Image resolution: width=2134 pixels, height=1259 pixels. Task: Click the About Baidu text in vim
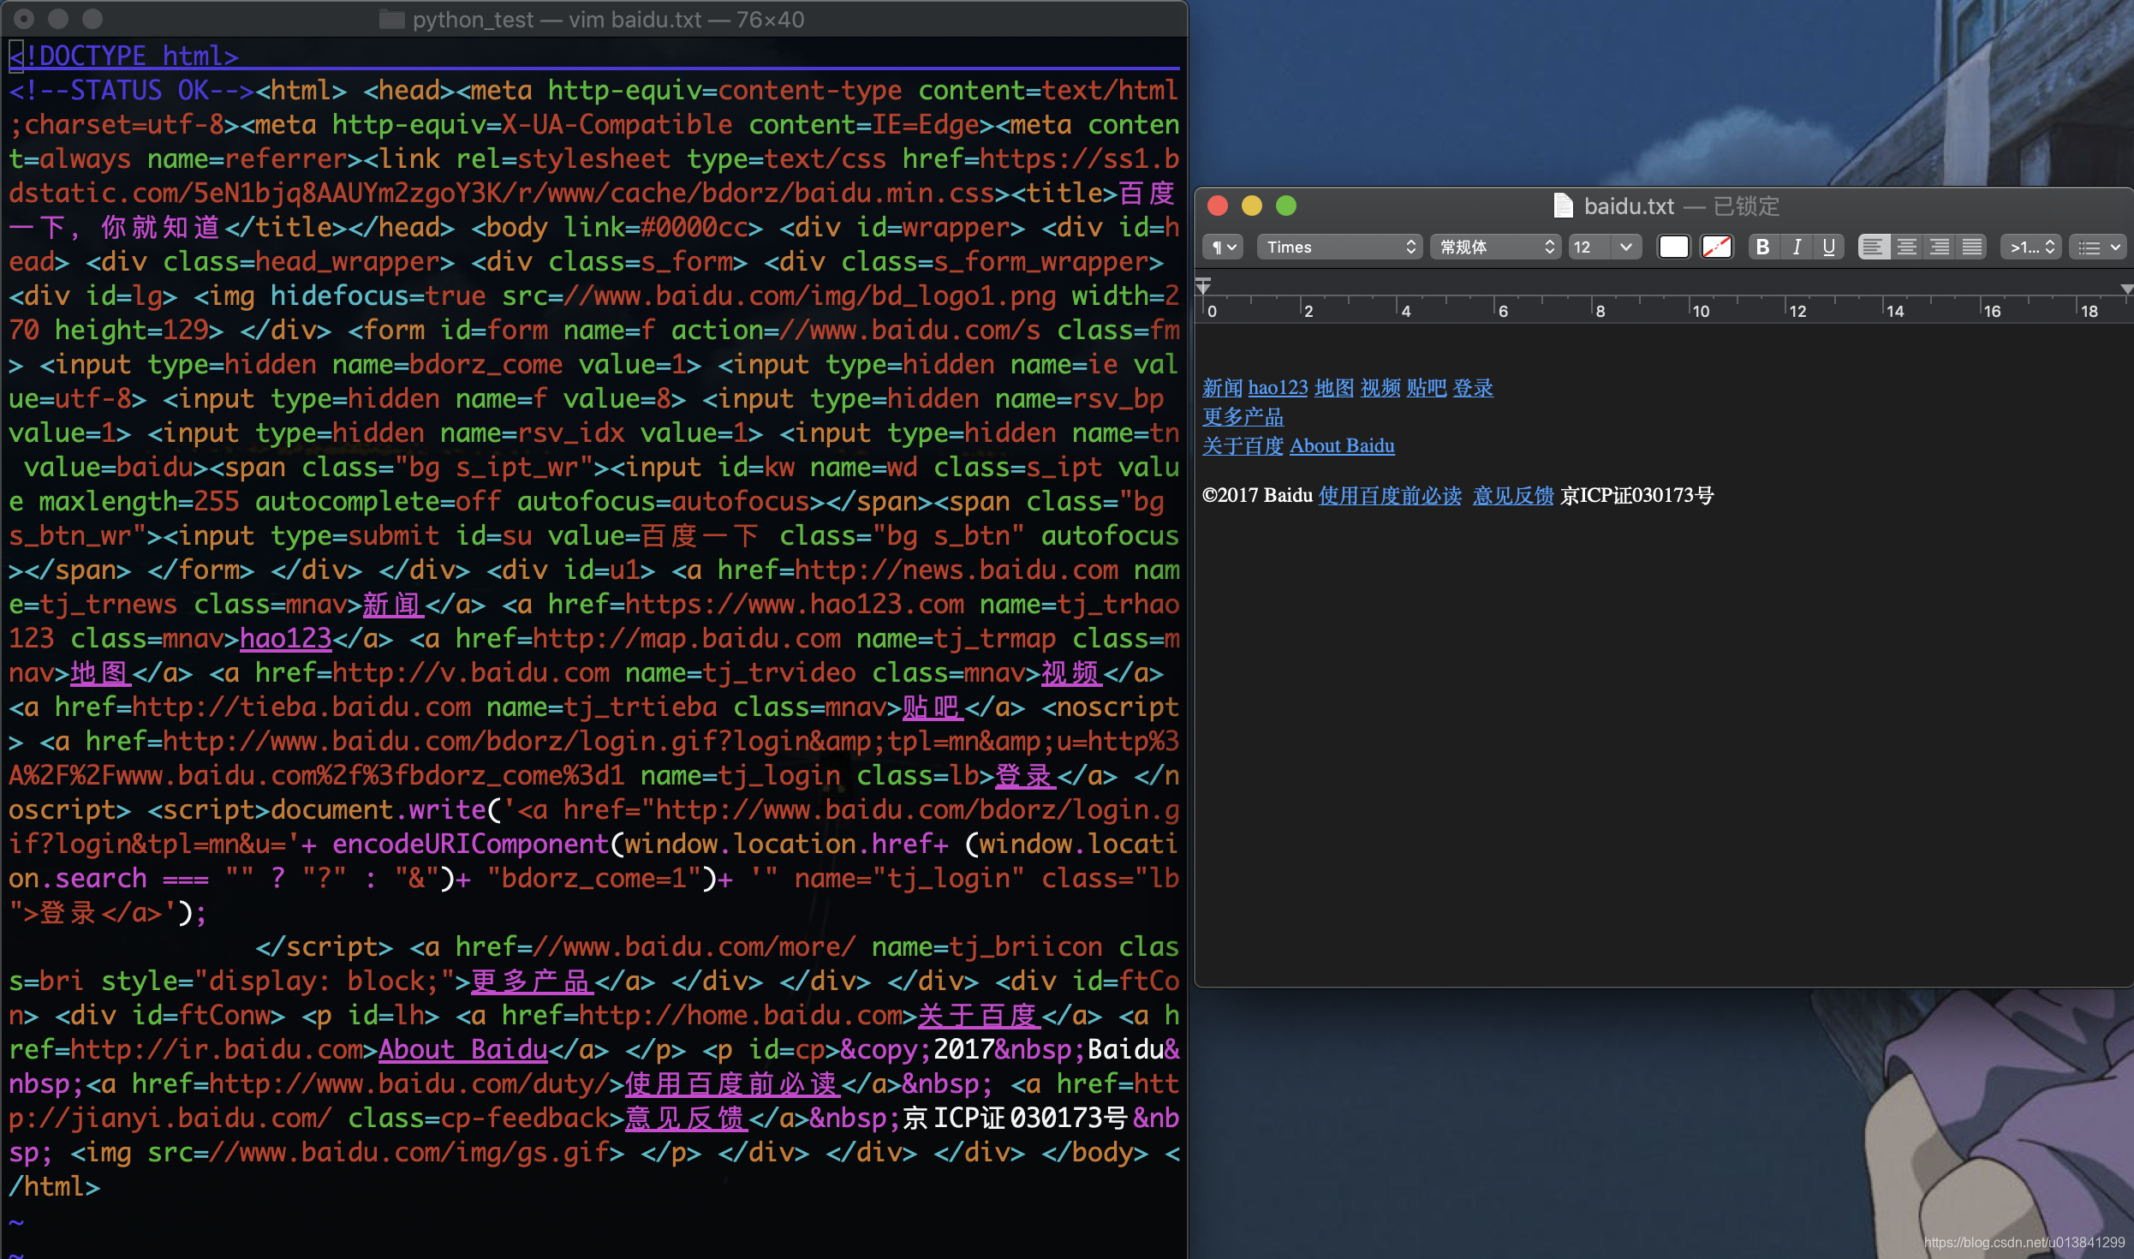(x=463, y=1050)
